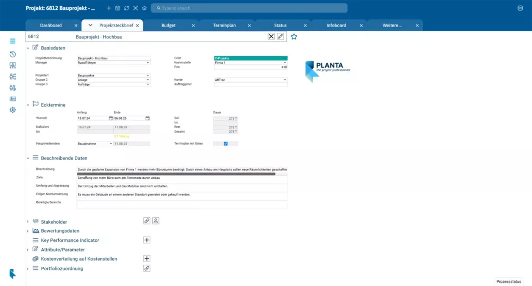Open the Gruppe 2 dropdown Anlage
This screenshot has width=532, height=286.
[148, 80]
